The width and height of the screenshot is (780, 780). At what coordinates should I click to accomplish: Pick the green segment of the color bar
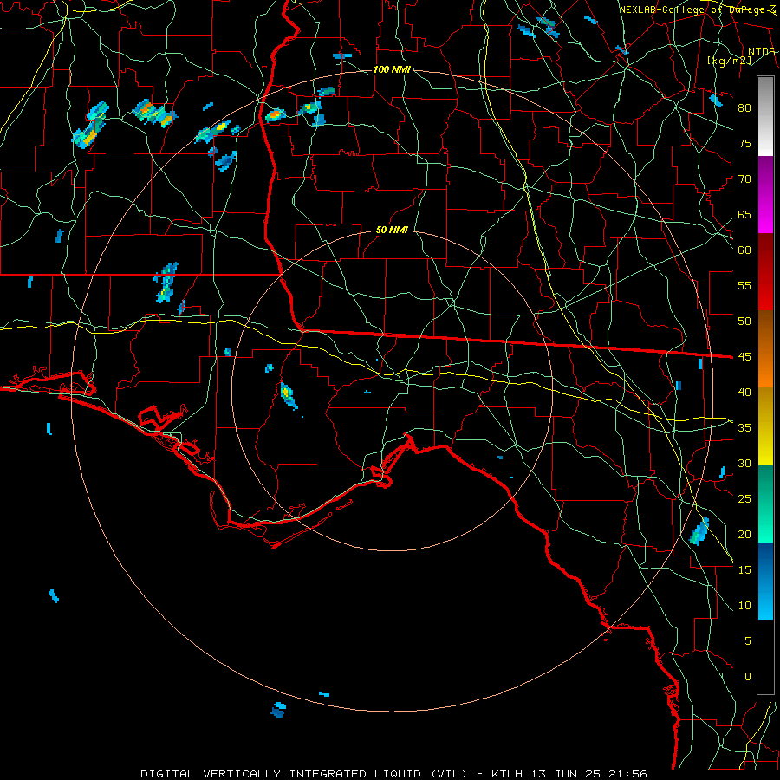pyautogui.click(x=765, y=504)
